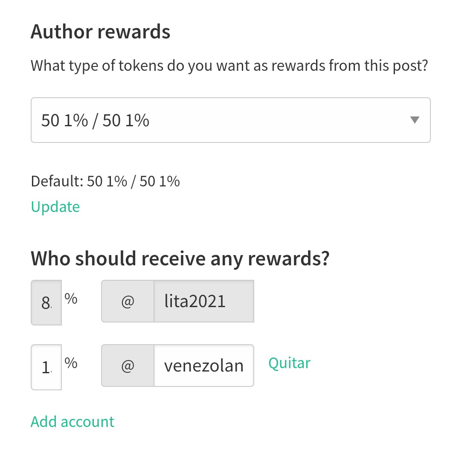The height and width of the screenshot is (453, 453).
Task: Add another beneficiary with Add account
Action: (x=73, y=422)
